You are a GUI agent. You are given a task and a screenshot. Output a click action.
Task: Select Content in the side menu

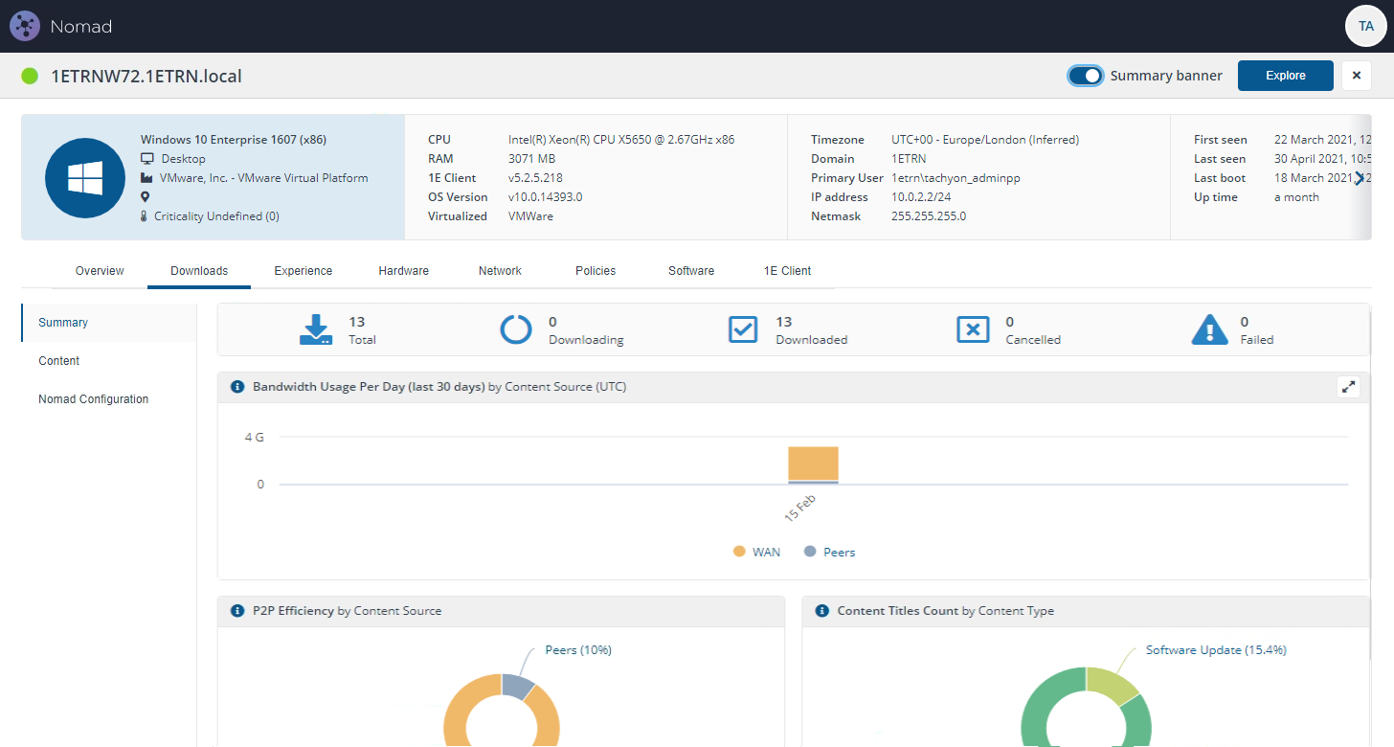[x=109, y=361]
